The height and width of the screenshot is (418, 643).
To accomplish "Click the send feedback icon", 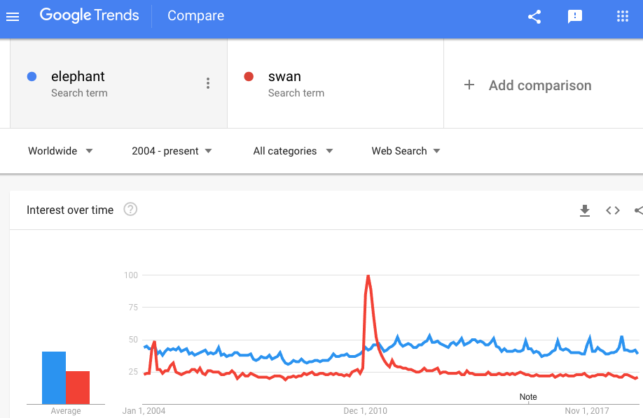I will (575, 17).
